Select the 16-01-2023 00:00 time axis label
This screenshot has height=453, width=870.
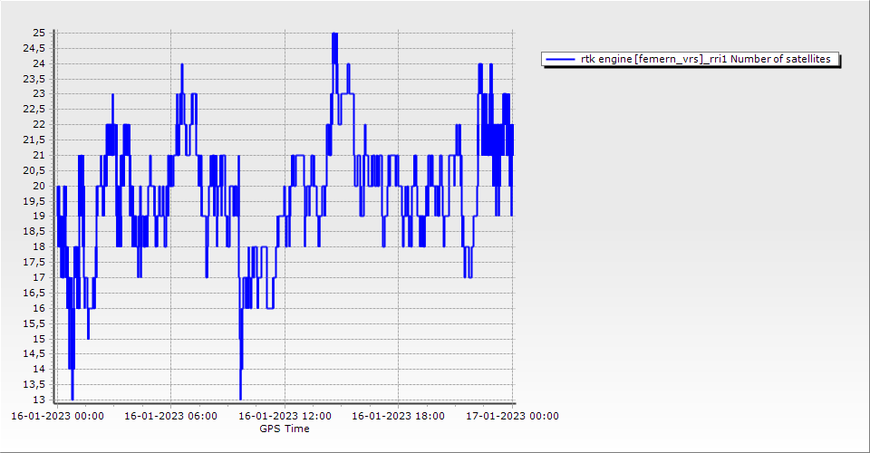(57, 417)
